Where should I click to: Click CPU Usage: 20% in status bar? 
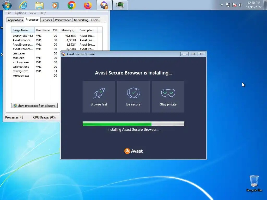[x=44, y=117]
